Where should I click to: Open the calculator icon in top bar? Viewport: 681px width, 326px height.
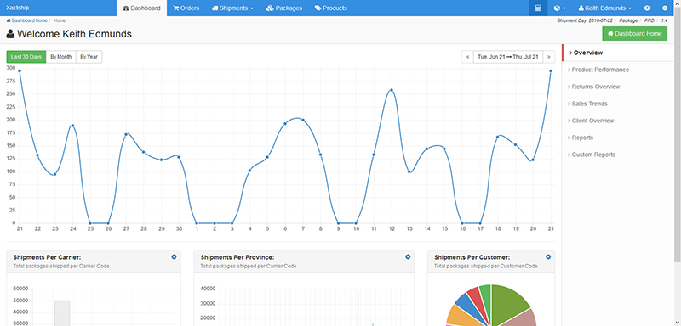[538, 8]
